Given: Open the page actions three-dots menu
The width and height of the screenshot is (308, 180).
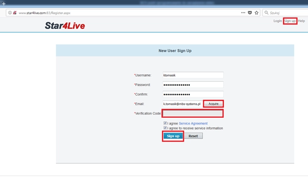Looking at the screenshot, I should click(243, 12).
